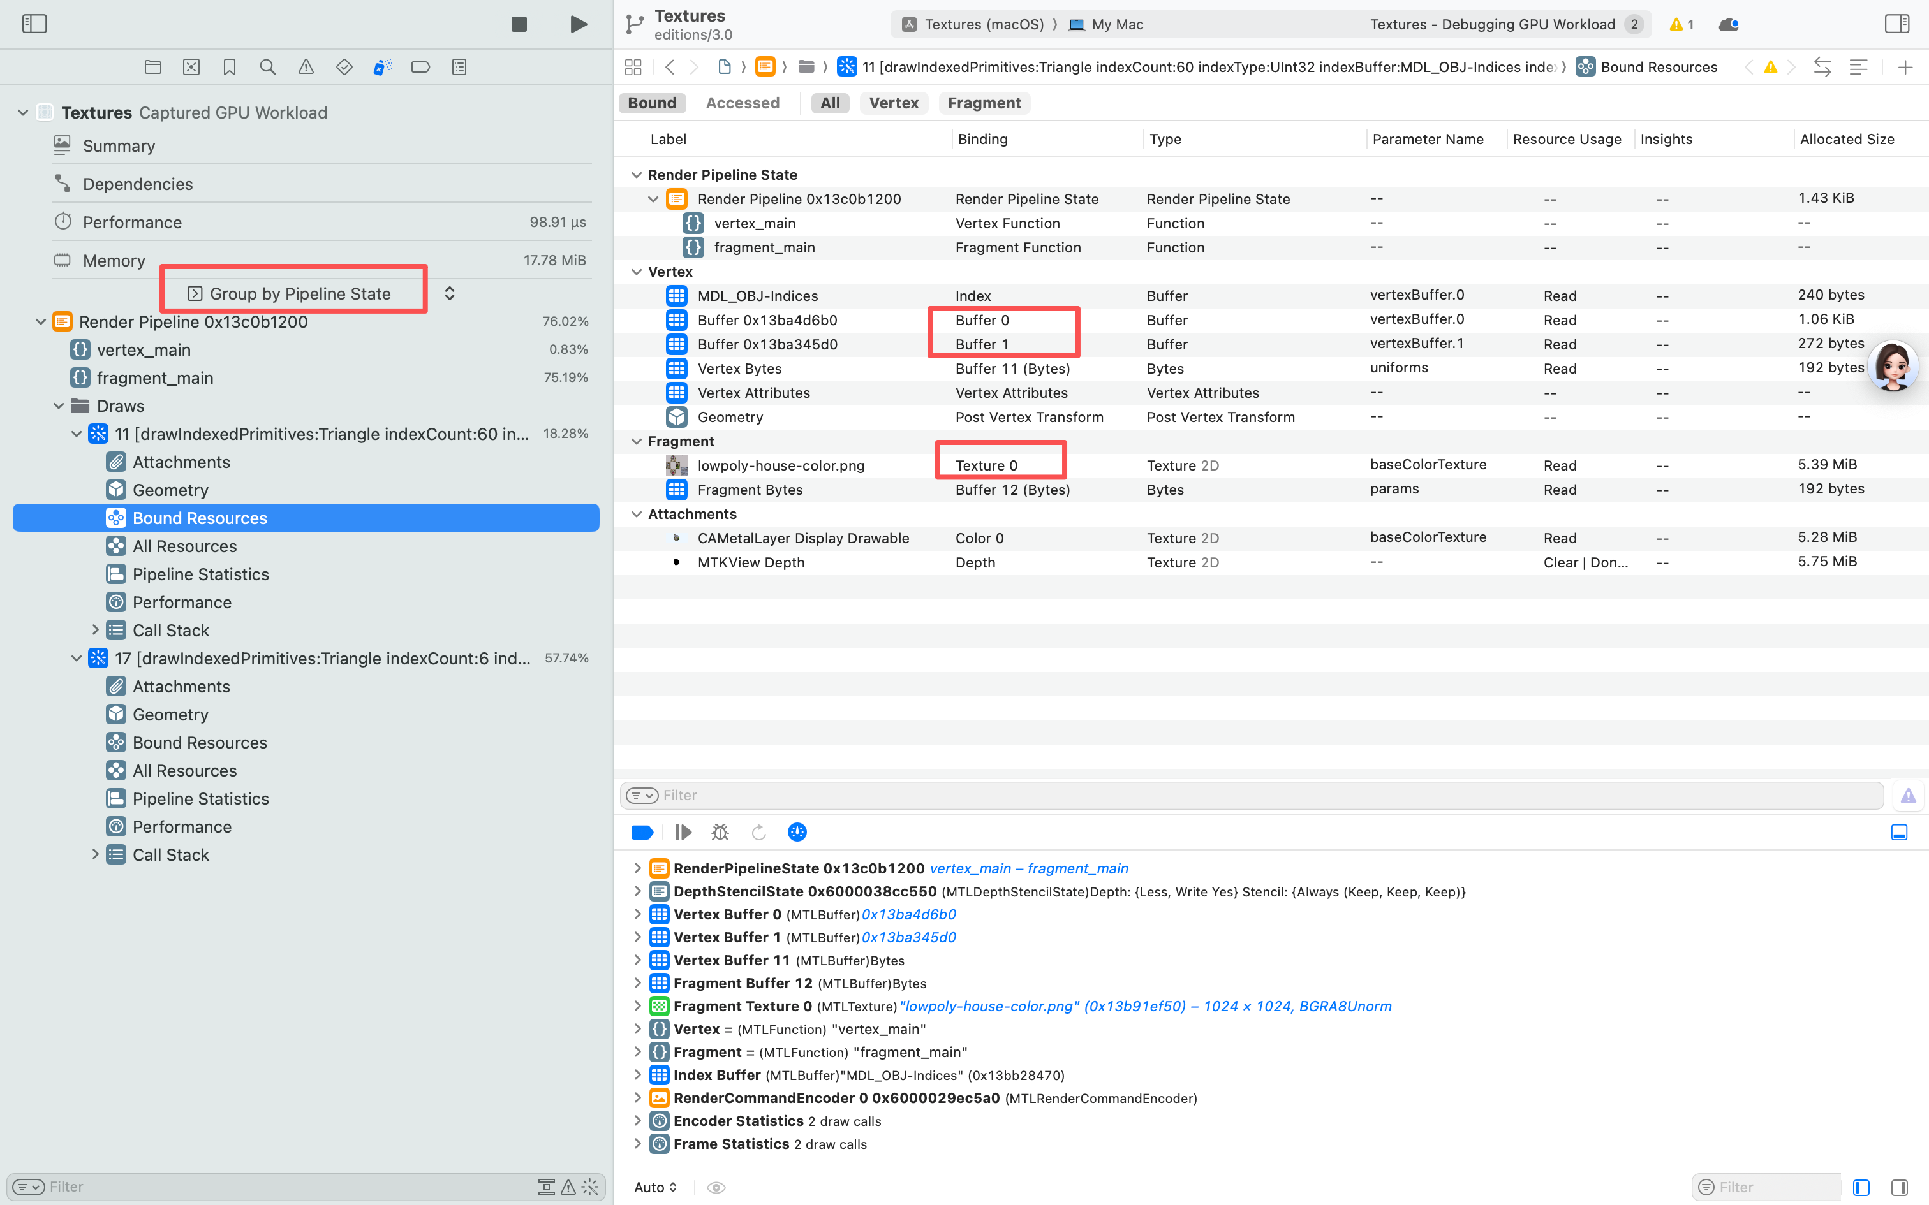1929x1205 pixels.
Task: Click Bound Resources in the jump bar
Action: (x=1658, y=67)
